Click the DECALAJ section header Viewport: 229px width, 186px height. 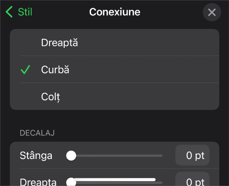[x=37, y=133]
